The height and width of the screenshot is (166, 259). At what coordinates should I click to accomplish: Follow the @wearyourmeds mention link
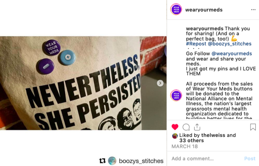(x=232, y=54)
